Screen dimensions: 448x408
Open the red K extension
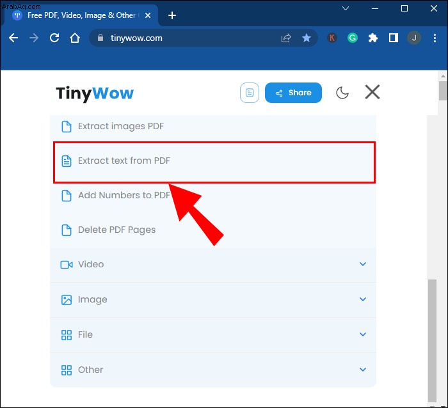pos(332,38)
